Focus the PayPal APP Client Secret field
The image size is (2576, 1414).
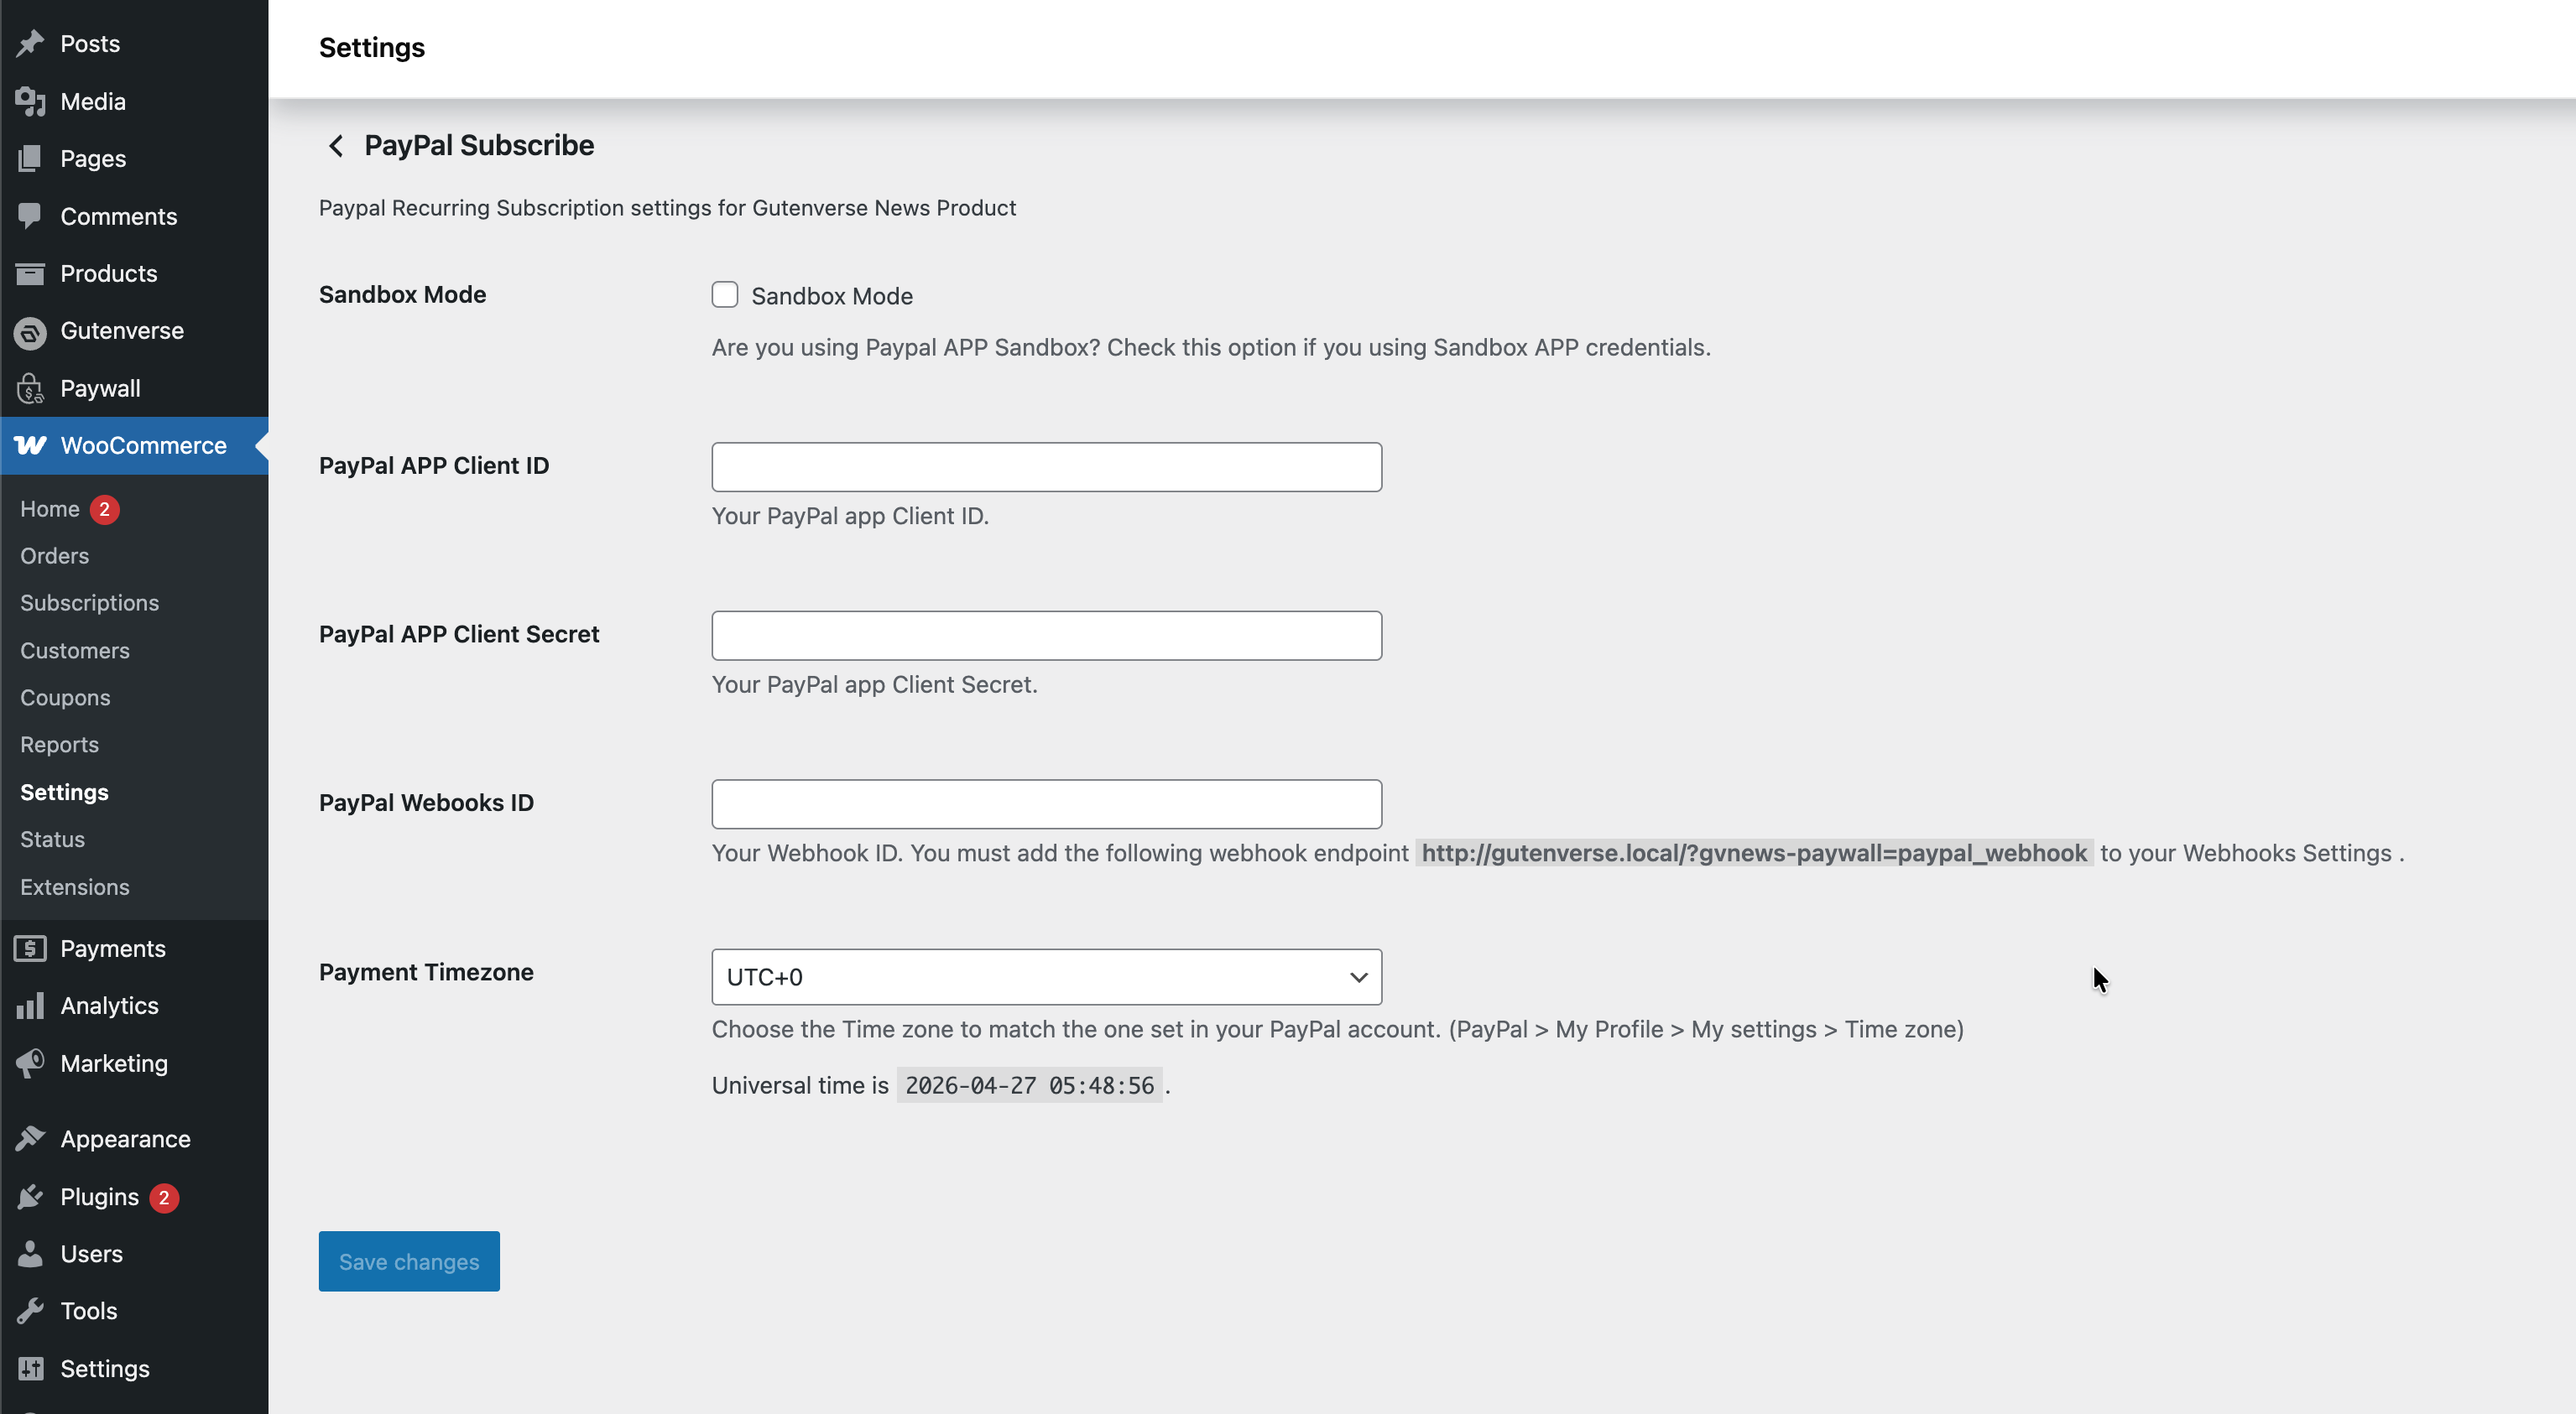point(1046,636)
